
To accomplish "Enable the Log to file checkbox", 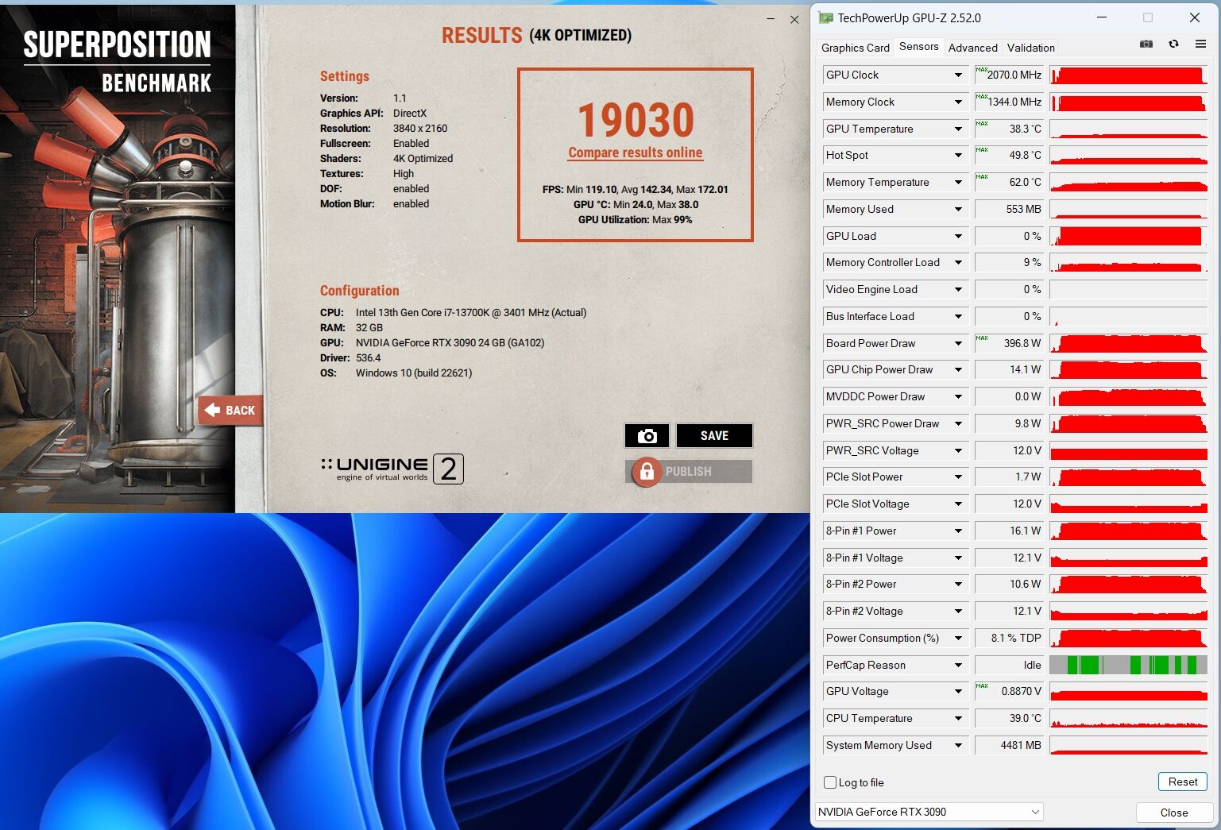I will pos(830,782).
